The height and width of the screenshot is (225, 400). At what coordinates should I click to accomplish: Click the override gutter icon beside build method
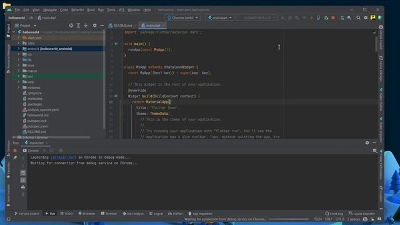[x=116, y=96]
